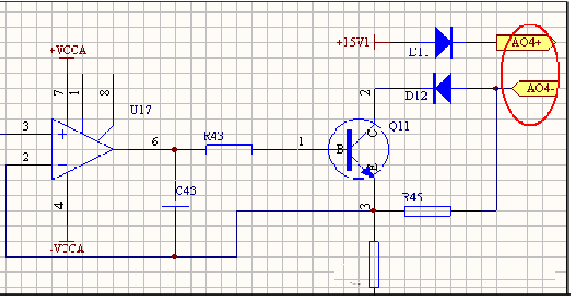
Task: Click the junction dot at op-amp output pin 6
Action: (175, 149)
